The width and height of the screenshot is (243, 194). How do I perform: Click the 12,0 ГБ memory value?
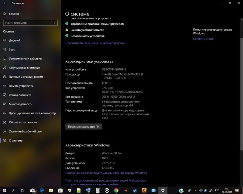tap(106, 83)
